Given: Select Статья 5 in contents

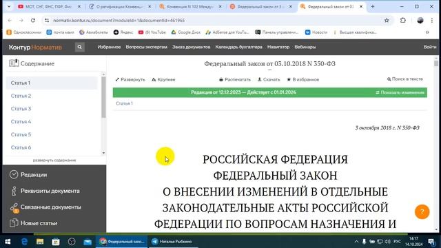Looking at the screenshot, I should (21, 135).
